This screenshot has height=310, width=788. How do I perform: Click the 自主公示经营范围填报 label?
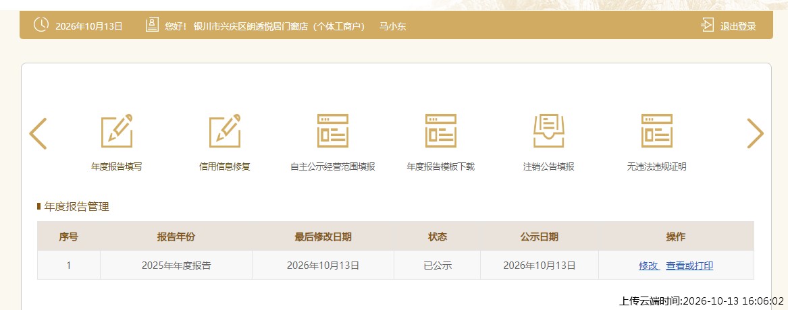(x=333, y=166)
